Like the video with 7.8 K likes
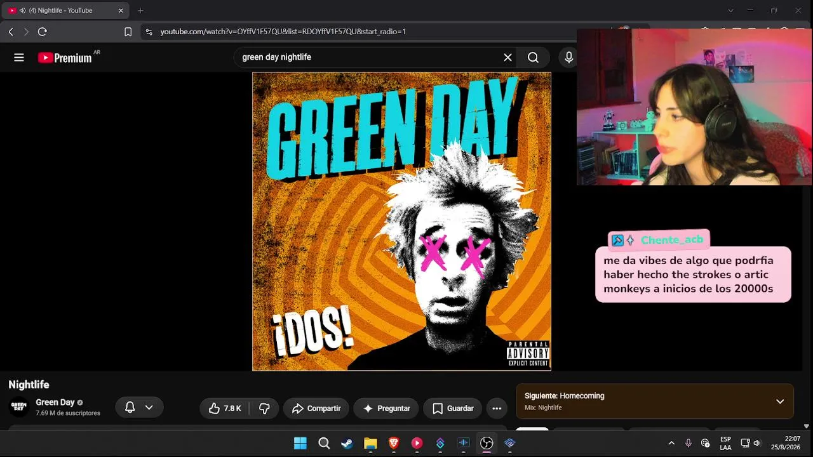Image resolution: width=813 pixels, height=457 pixels. pyautogui.click(x=225, y=408)
